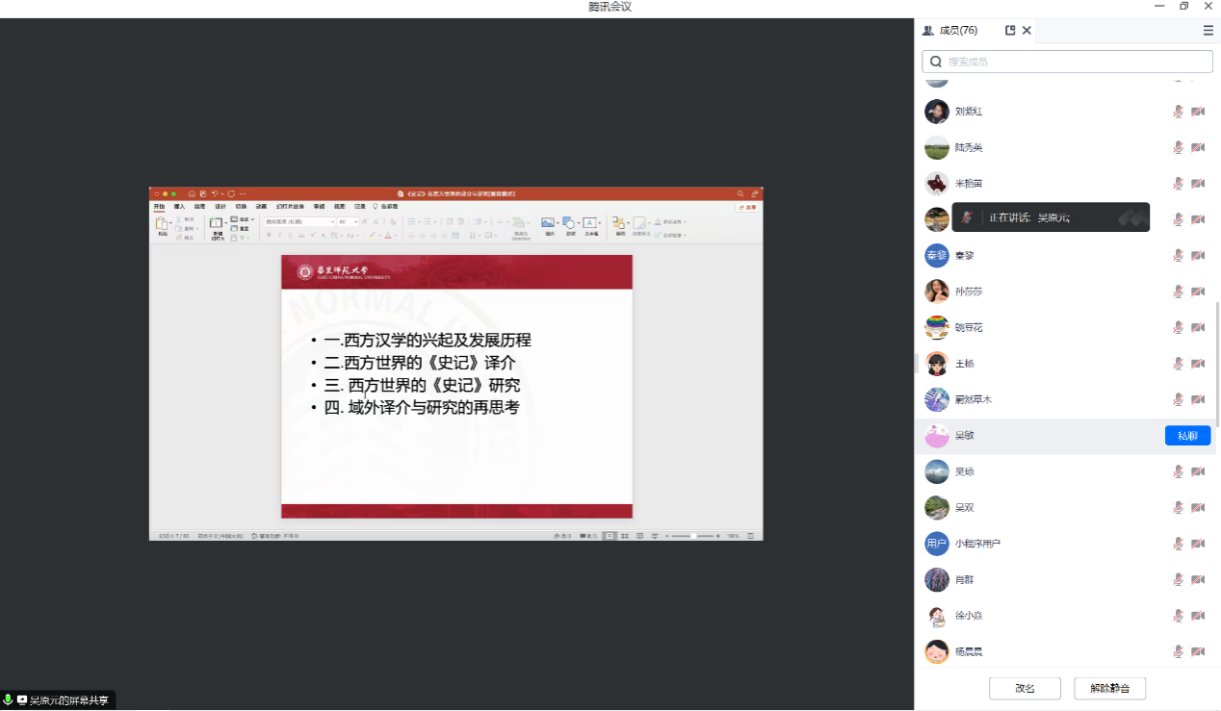
Task: Click the search magnifier icon in members panel
Action: 935,62
